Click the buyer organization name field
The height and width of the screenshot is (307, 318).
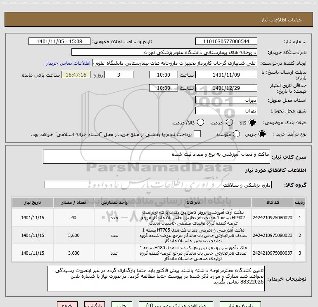pyautogui.click(x=164, y=52)
